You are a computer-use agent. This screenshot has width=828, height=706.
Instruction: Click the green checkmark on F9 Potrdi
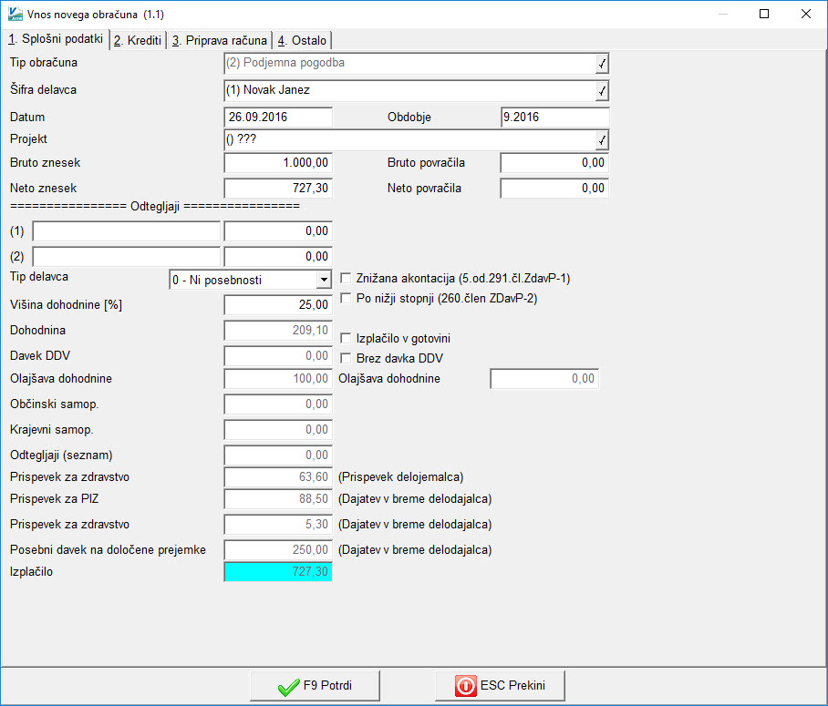pyautogui.click(x=289, y=687)
